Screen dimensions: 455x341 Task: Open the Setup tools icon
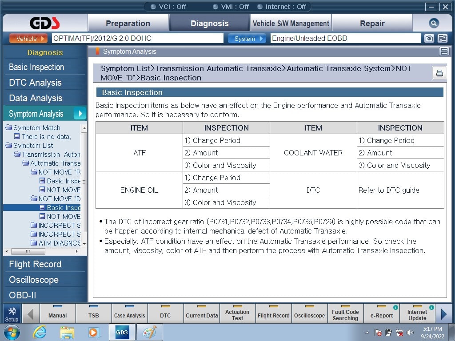click(12, 314)
